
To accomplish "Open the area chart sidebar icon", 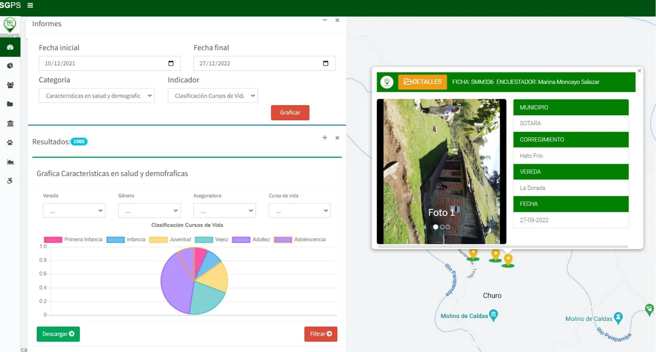I will click(x=10, y=162).
